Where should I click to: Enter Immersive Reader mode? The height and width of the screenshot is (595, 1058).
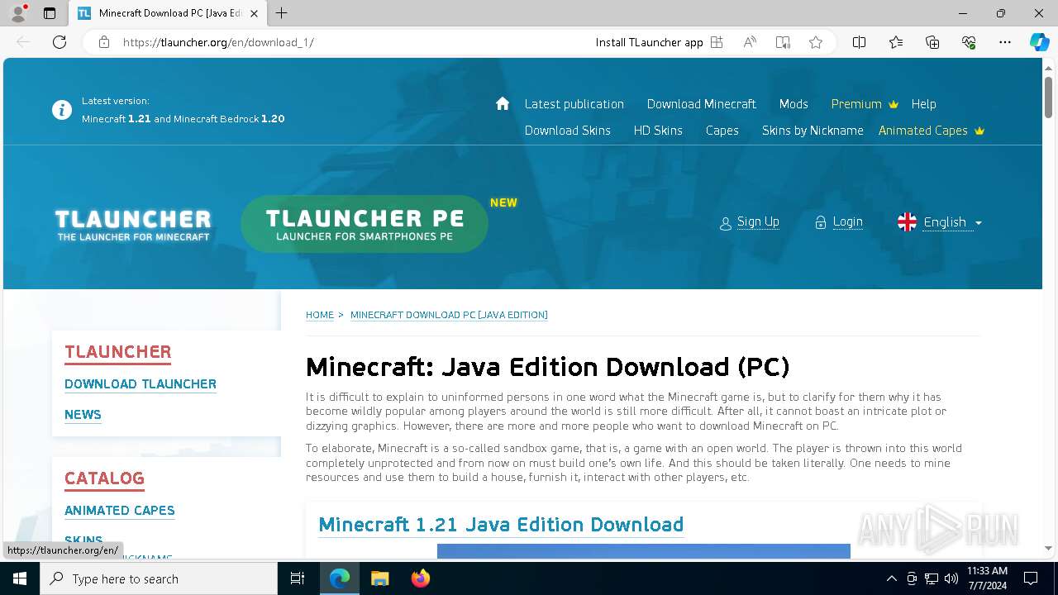tap(783, 42)
